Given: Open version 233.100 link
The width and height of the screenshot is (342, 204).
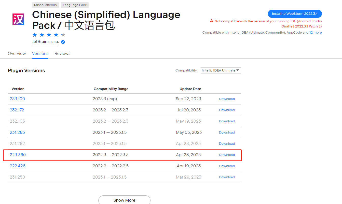Looking at the screenshot, I should pos(17,99).
